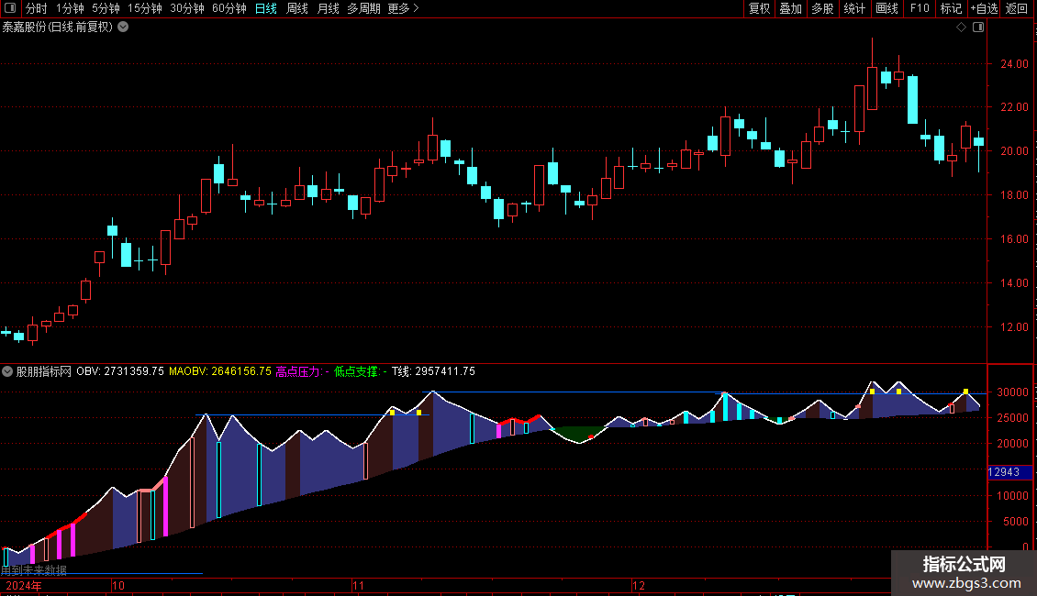Click the 12.00 price axis label
This screenshot has height=596, width=1037.
click(1014, 327)
